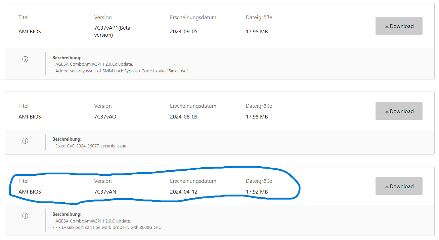The width and height of the screenshot is (439, 240).
Task: Click the circled 7C37vAN version label
Action: point(105,192)
